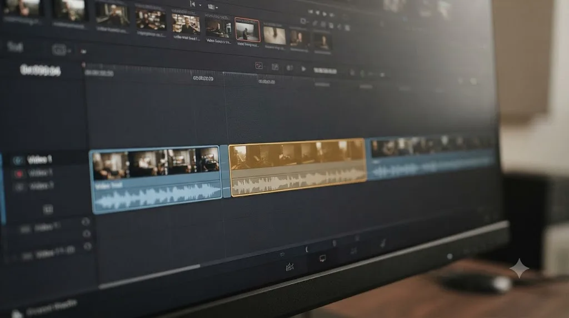Image resolution: width=569 pixels, height=318 pixels.
Task: Click the playhead marker atop the timeline ruler
Action: 83,65
